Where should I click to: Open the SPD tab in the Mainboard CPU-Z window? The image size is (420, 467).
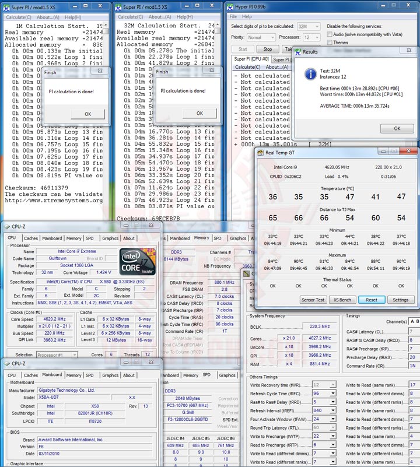(90, 375)
